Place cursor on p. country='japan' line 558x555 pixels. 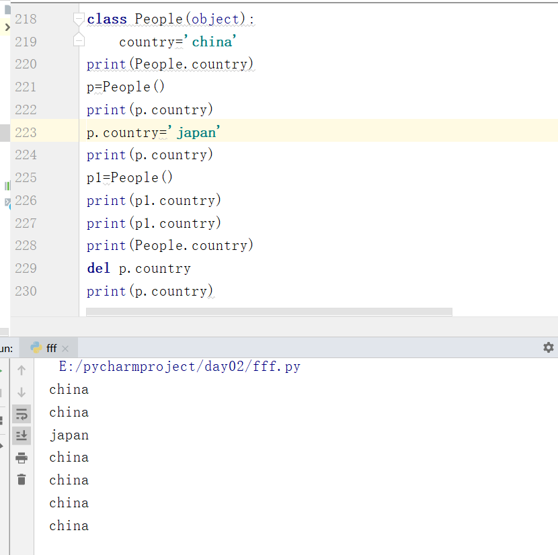coord(153,132)
